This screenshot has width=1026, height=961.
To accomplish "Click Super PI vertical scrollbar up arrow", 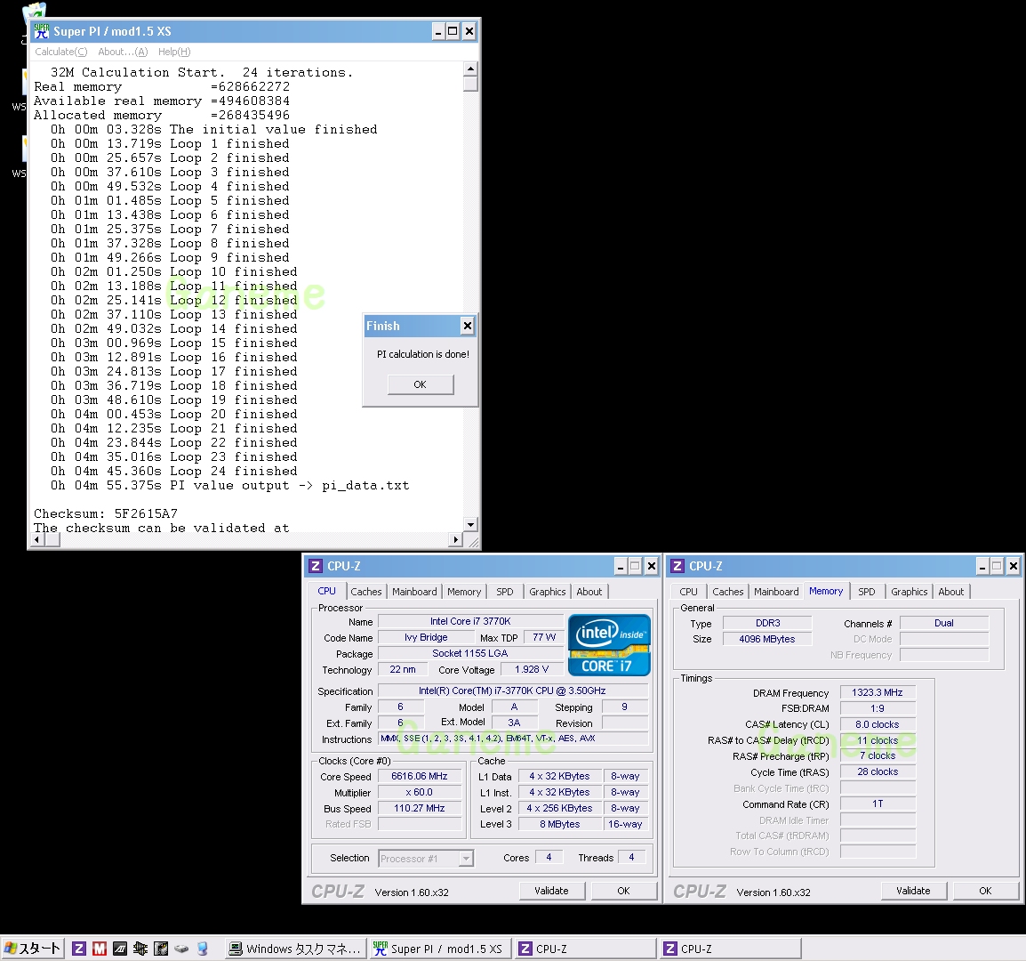I will pyautogui.click(x=469, y=69).
